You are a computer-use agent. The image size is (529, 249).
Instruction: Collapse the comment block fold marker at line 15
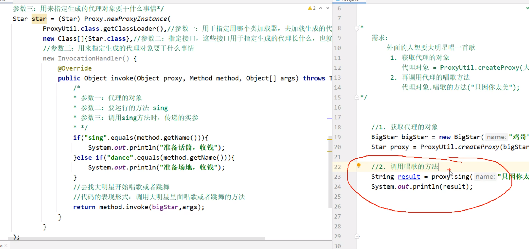[357, 97]
